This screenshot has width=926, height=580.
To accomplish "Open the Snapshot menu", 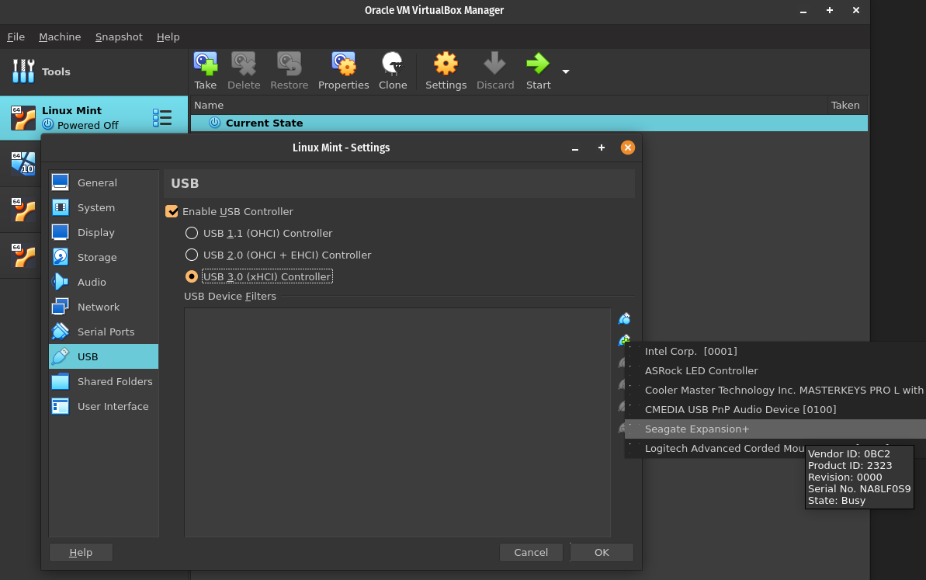I will point(119,36).
